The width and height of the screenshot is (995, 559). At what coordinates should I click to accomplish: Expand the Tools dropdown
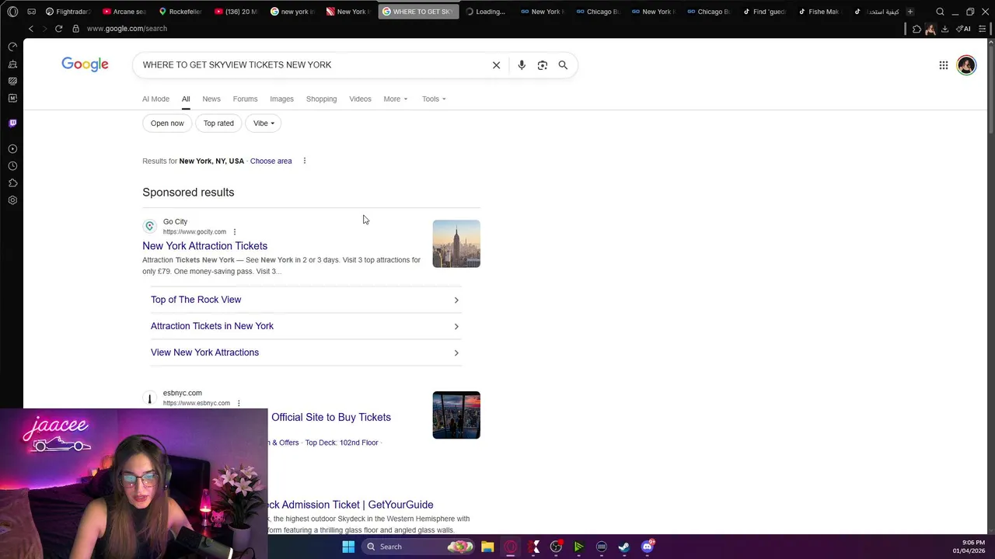(x=434, y=99)
